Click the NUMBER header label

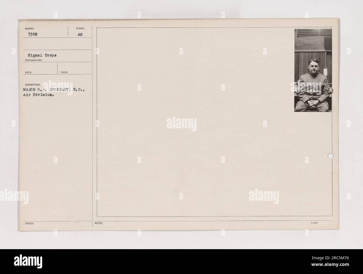(x=28, y=28)
